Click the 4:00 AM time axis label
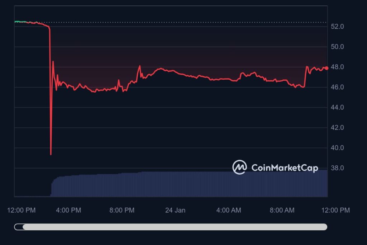This screenshot has height=245, width=367. click(229, 210)
